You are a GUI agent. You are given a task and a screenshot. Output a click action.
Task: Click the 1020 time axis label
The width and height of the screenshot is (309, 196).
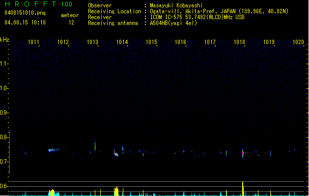coord(298,42)
